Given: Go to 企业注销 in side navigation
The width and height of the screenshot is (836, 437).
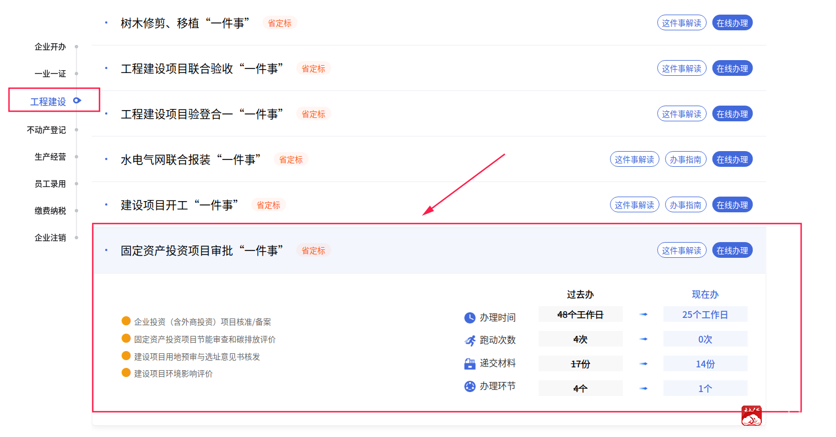Looking at the screenshot, I should point(50,238).
